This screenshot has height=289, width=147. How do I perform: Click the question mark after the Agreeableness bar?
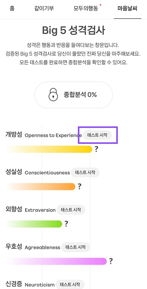pos(111,261)
